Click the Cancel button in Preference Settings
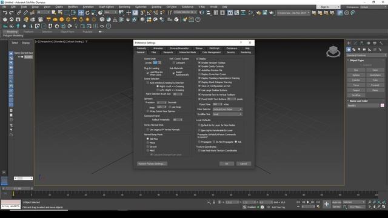388x218 pixels. pos(244,163)
